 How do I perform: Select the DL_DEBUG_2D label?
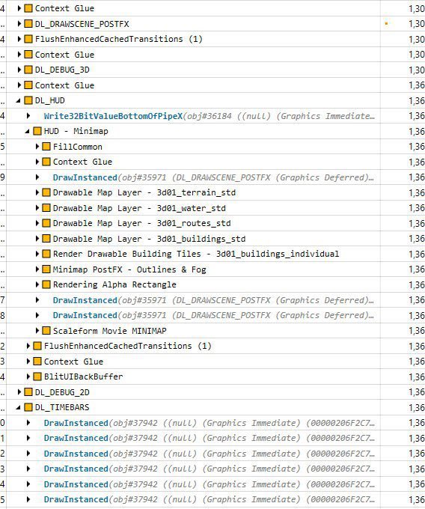coord(62,392)
